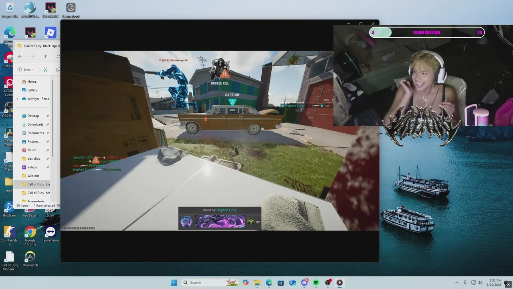The height and width of the screenshot is (289, 513).
Task: Open File Explorer from the taskbar
Action: (257, 283)
